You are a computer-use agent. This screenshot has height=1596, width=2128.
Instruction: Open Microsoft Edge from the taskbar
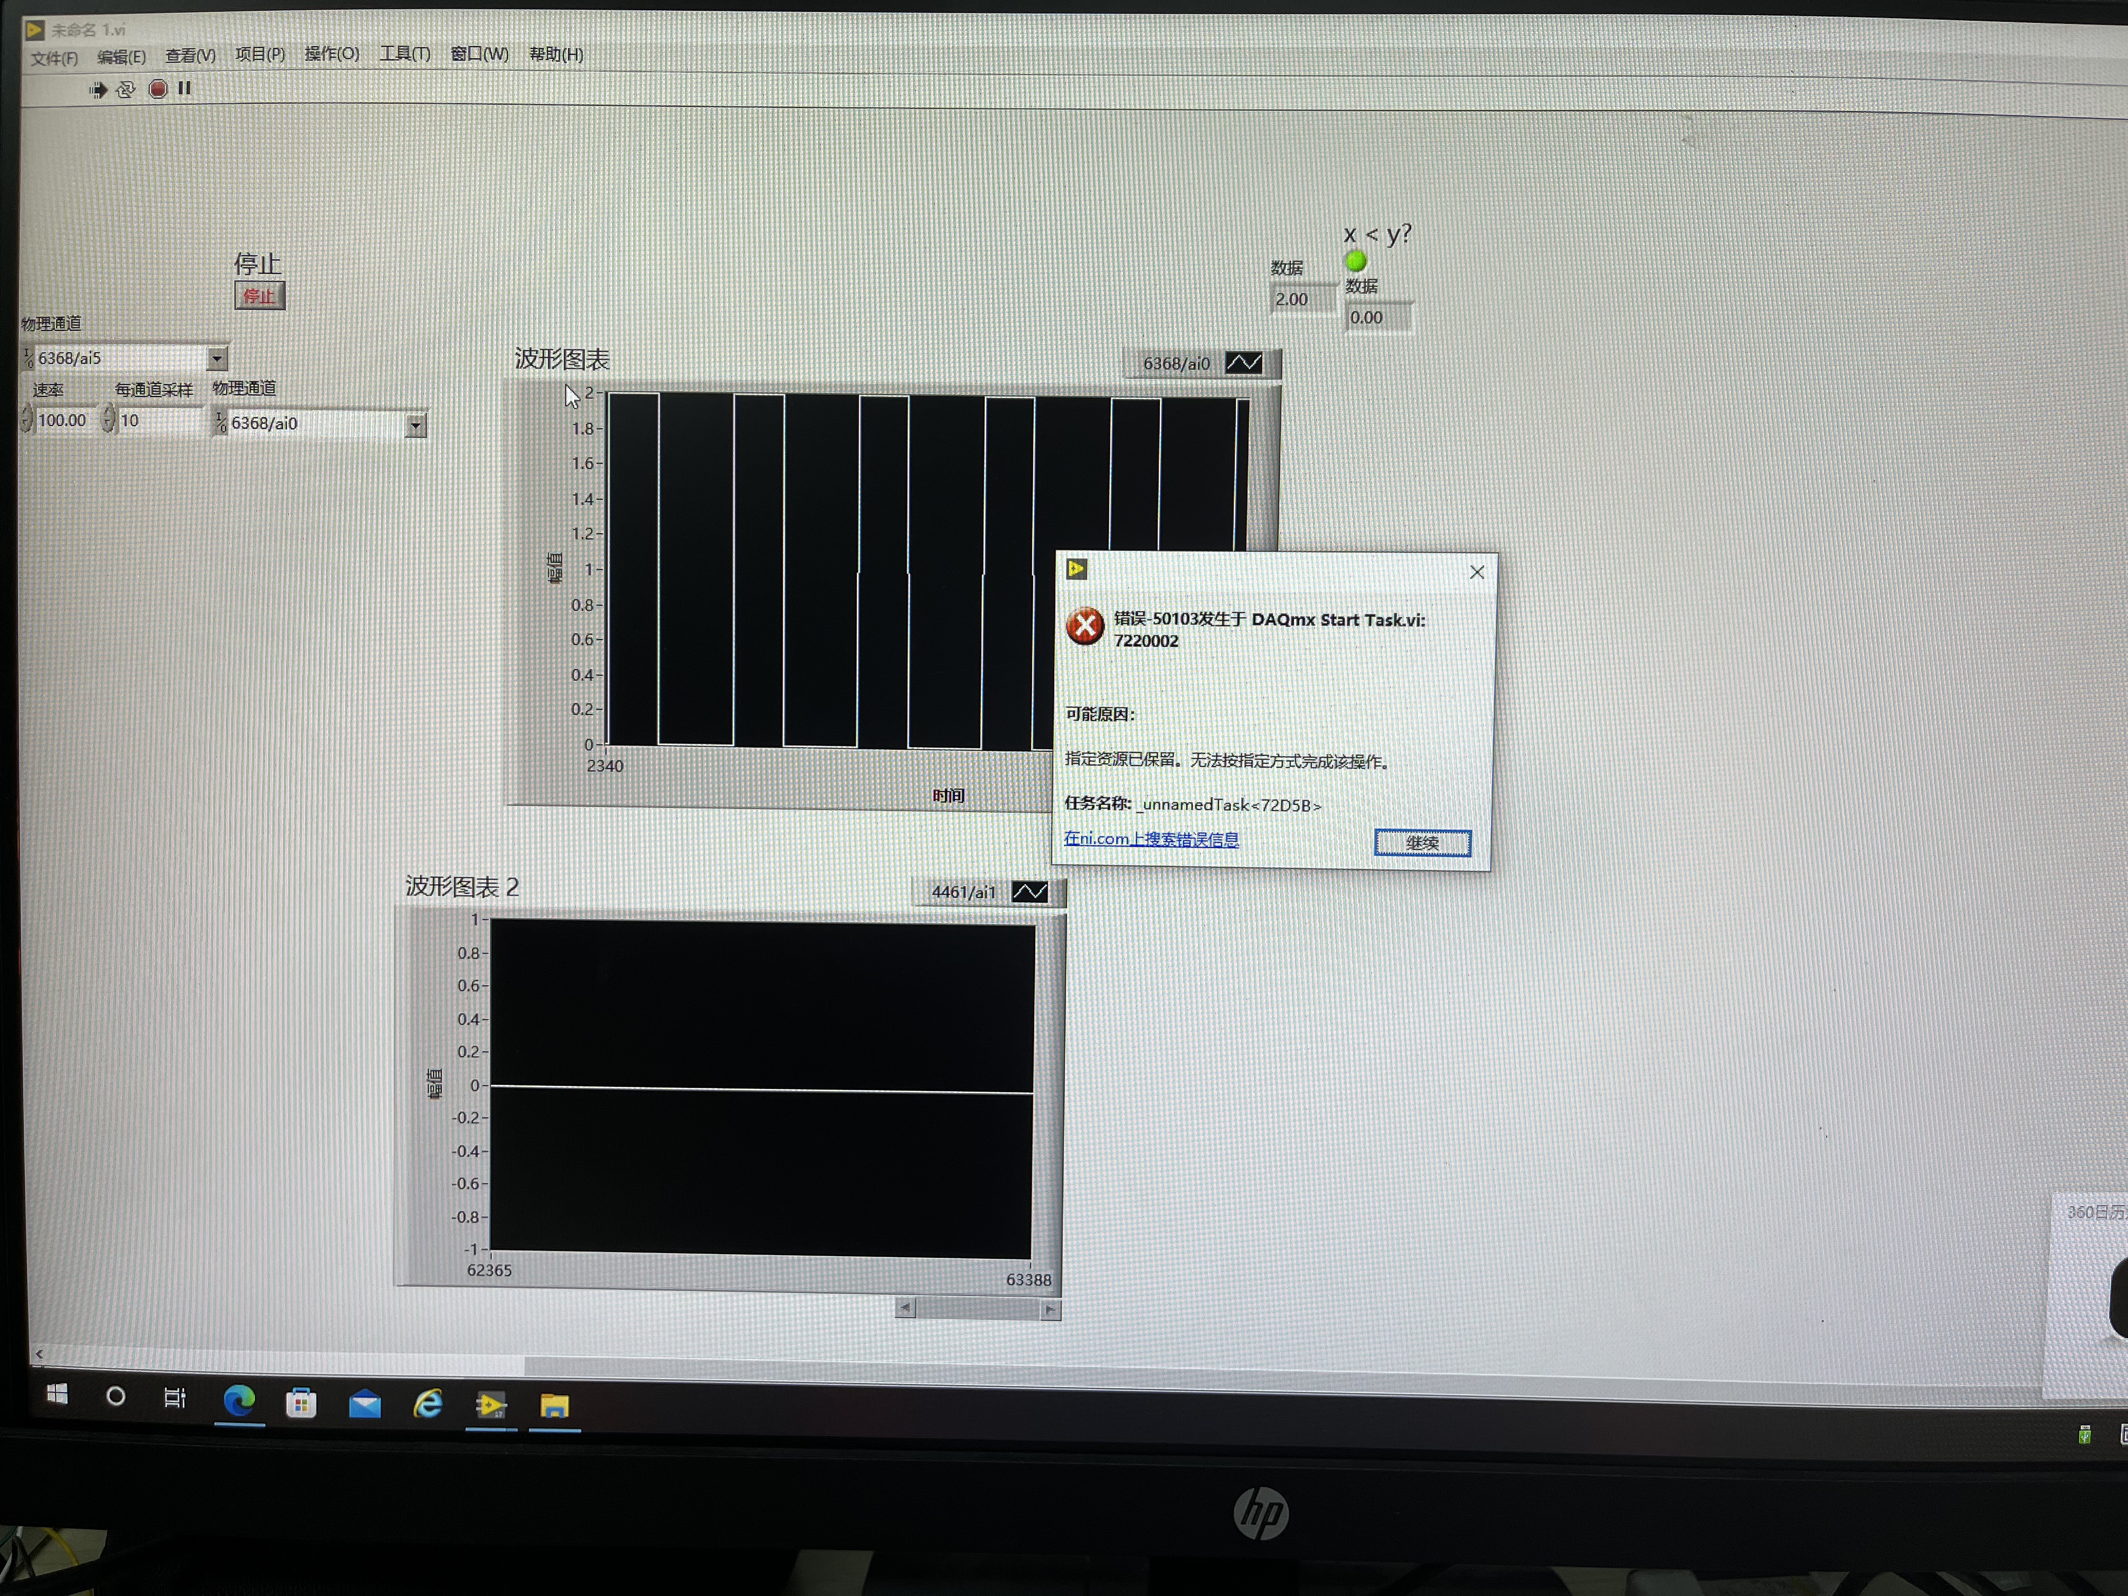coord(239,1401)
